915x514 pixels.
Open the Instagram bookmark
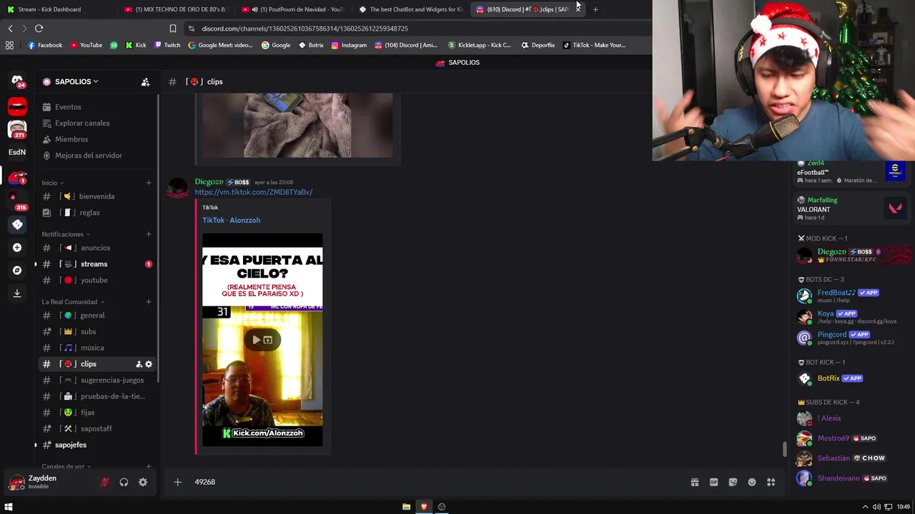pyautogui.click(x=349, y=45)
